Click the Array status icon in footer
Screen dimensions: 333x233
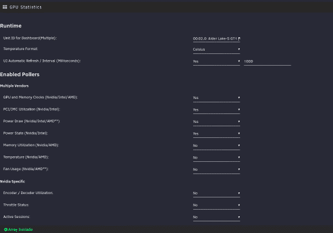pyautogui.click(x=6, y=229)
